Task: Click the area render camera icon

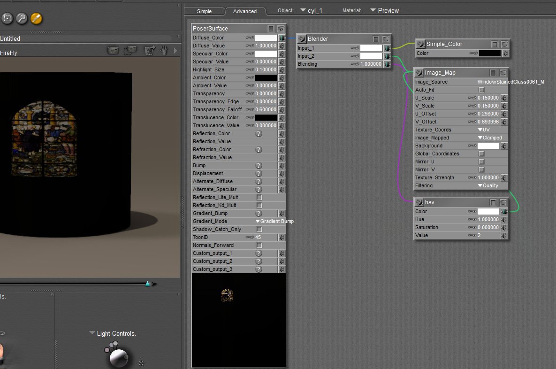Action: tap(130, 50)
